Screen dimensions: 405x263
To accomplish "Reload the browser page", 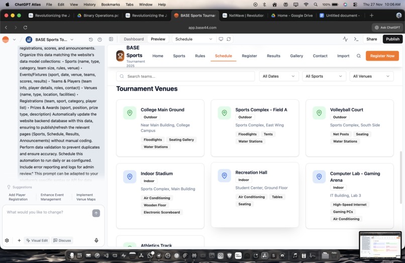I will [25, 28].
